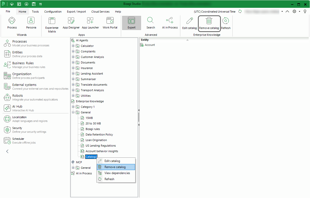Launch the App Launcher icon
The image size is (310, 198).
[90, 23]
